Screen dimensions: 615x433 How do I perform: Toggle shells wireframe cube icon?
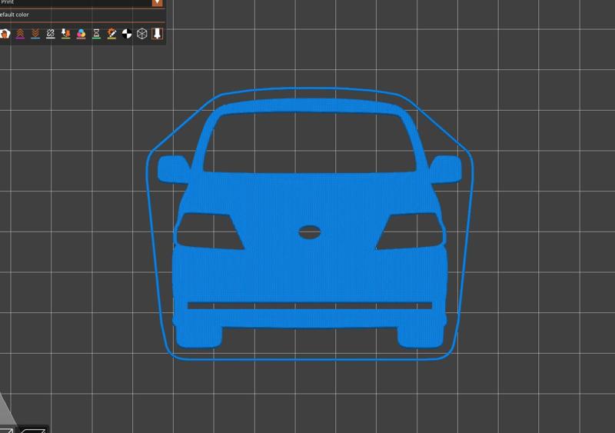[x=142, y=34]
